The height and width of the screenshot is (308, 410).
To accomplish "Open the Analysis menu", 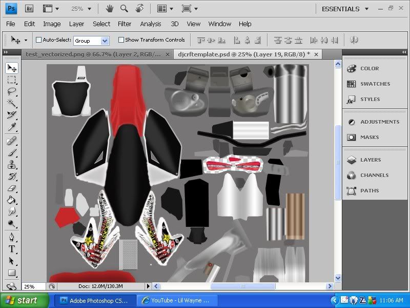I will [150, 24].
